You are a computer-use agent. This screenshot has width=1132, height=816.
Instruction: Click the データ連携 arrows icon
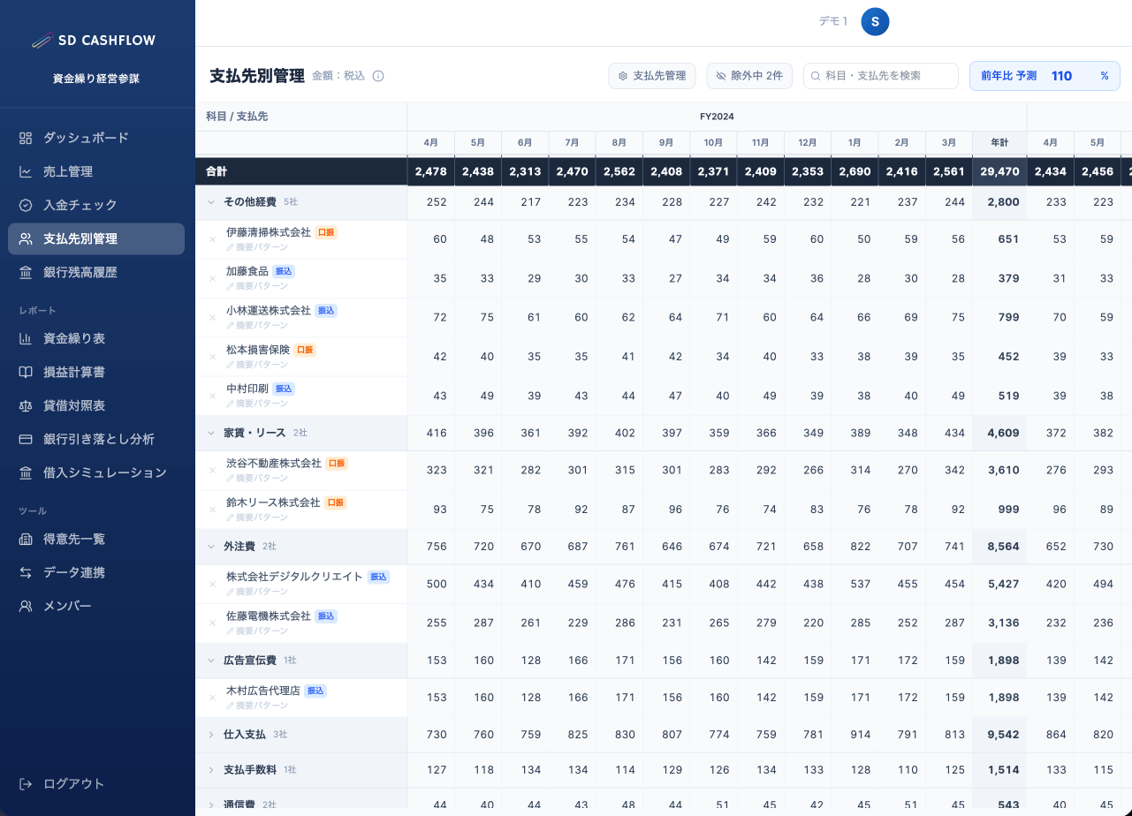(26, 572)
